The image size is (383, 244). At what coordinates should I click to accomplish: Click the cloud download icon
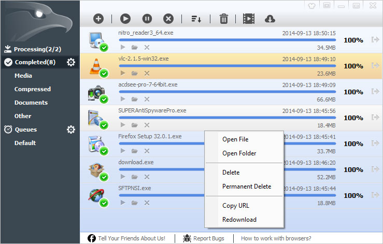coord(270,19)
